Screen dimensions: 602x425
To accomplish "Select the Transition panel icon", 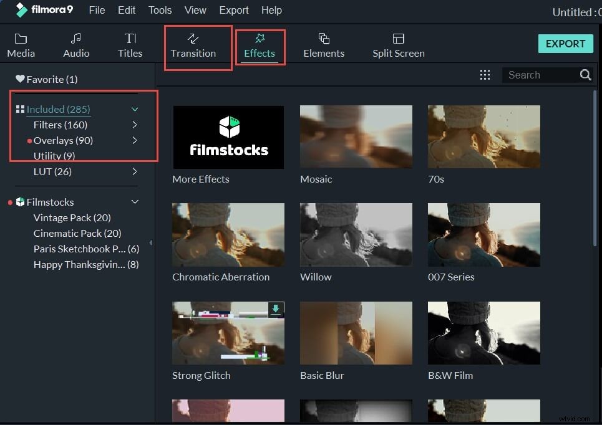I will (x=195, y=44).
